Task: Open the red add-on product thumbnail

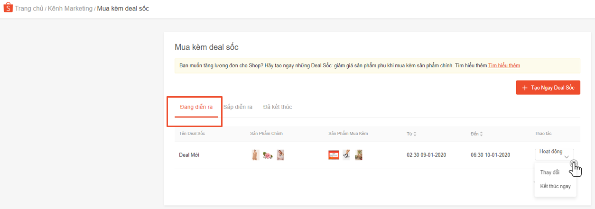Action: click(x=334, y=155)
